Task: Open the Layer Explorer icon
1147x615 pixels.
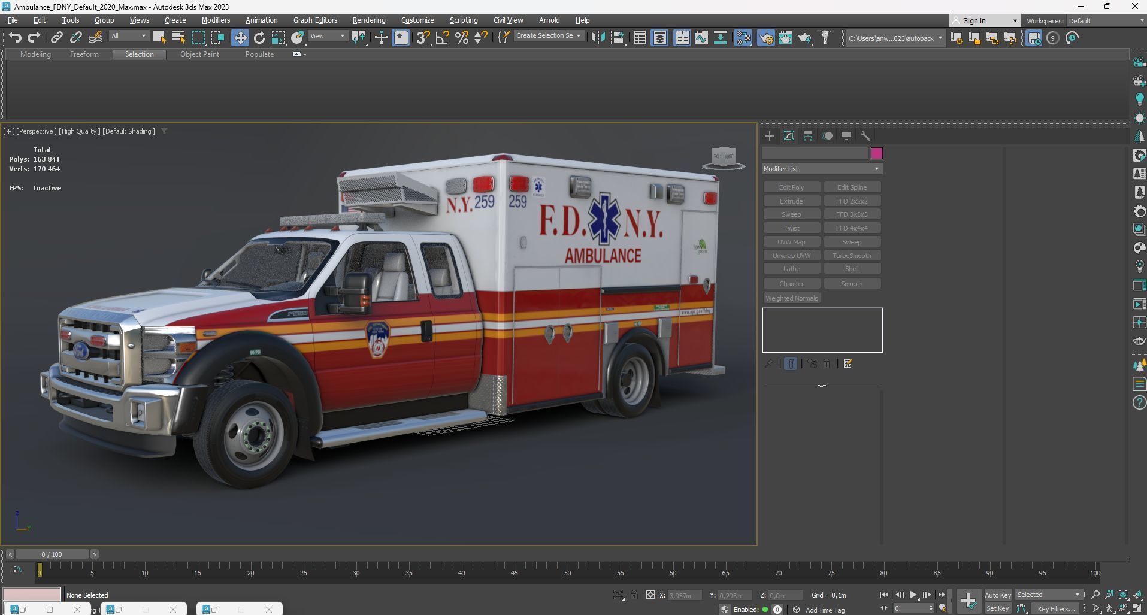Action: pos(659,38)
